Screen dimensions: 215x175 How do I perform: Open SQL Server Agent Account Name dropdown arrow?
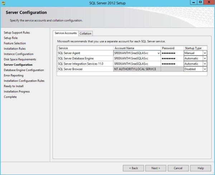(158, 53)
